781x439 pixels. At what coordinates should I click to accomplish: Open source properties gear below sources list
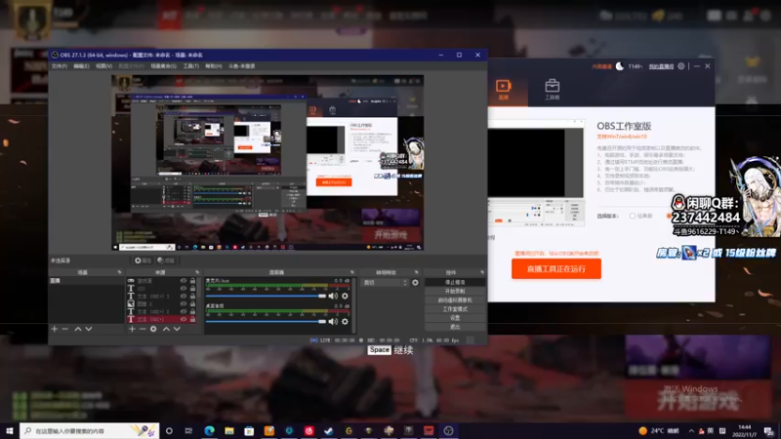click(153, 329)
